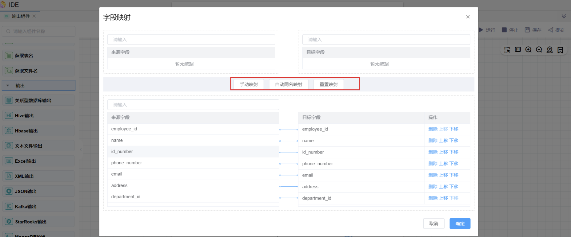
Task: Click 下移 for the phone_number row
Action: coord(454,164)
